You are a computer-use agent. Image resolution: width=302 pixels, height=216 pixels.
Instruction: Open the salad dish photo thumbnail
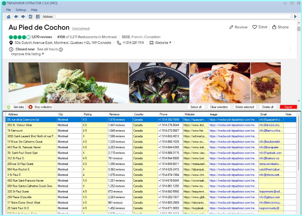pyautogui.click(x=68, y=83)
